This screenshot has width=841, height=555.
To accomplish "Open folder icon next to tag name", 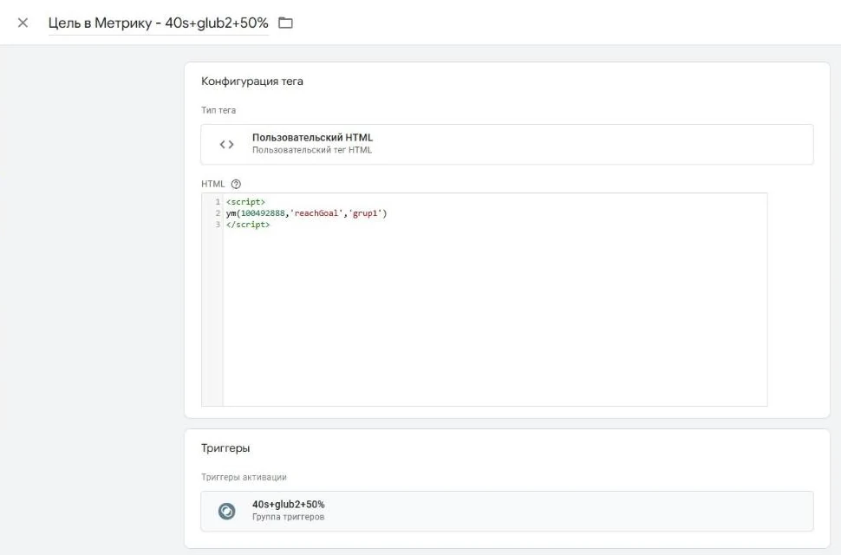I will (x=285, y=23).
